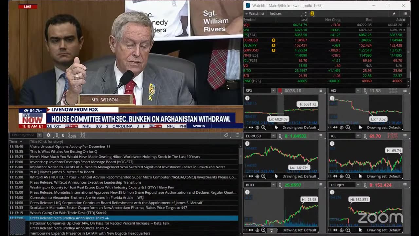Open the VIX symbol dropdown arrow
The height and width of the screenshot is (236, 419).
358,91
